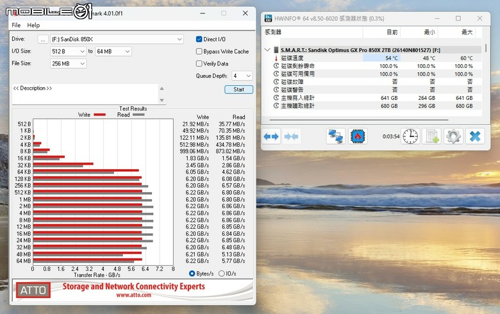This screenshot has height=314, width=500.
Task: Click the 64 MB read value 5.77 GB/s
Action: [233, 261]
